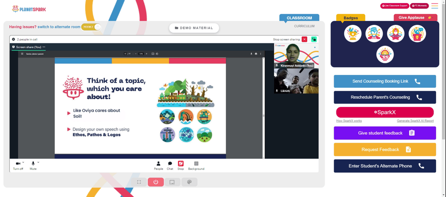Viewport: 446px width, 197px height.
Task: Toggle the ROOM 2 alternate room switch
Action: (91, 27)
